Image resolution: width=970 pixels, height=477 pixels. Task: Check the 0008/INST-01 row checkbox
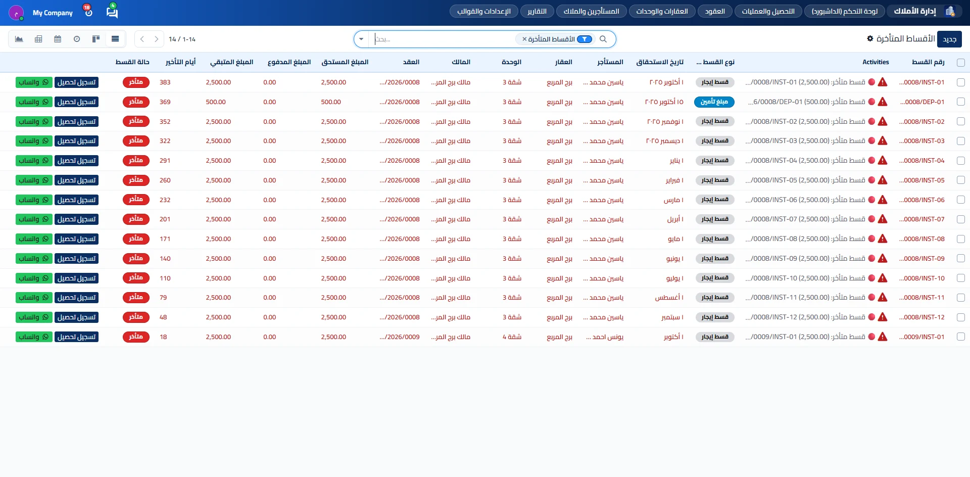coord(960,82)
